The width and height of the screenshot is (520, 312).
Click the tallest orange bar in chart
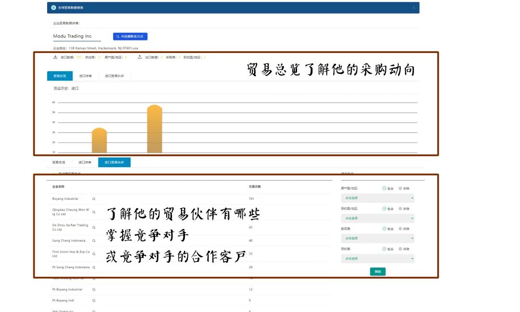click(155, 129)
